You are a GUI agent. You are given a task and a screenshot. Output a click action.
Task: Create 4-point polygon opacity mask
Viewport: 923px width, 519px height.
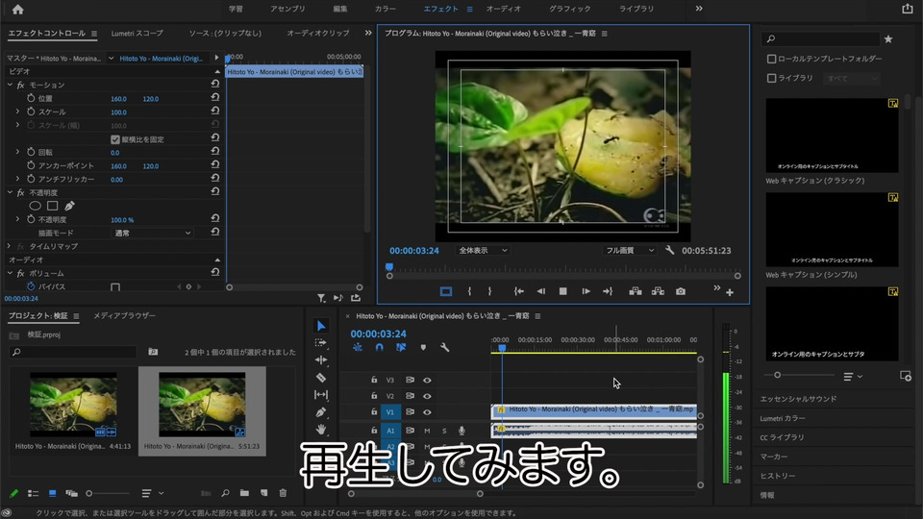pyautogui.click(x=52, y=206)
